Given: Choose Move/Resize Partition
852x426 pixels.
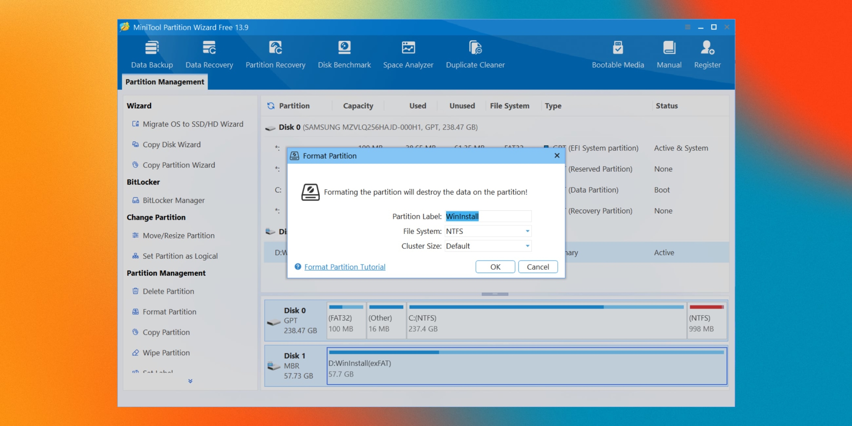Looking at the screenshot, I should [x=173, y=236].
